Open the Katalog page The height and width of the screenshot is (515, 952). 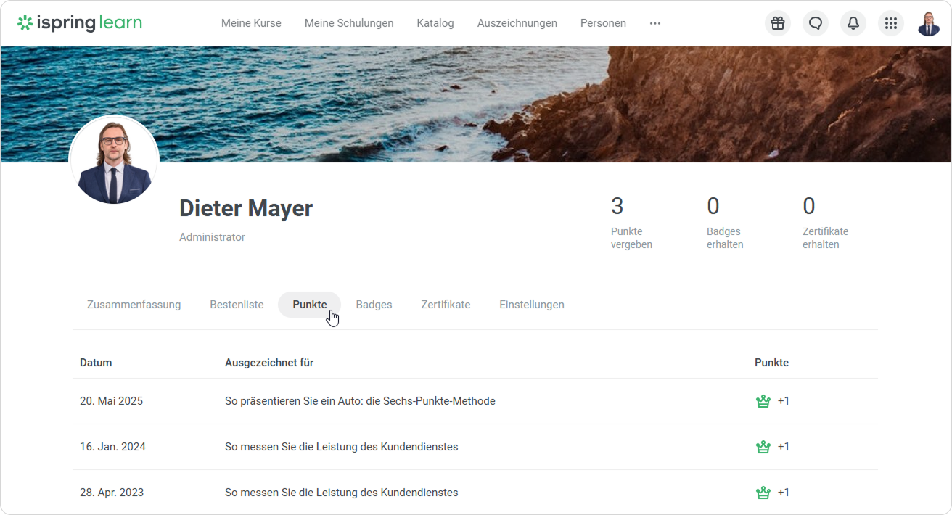435,23
